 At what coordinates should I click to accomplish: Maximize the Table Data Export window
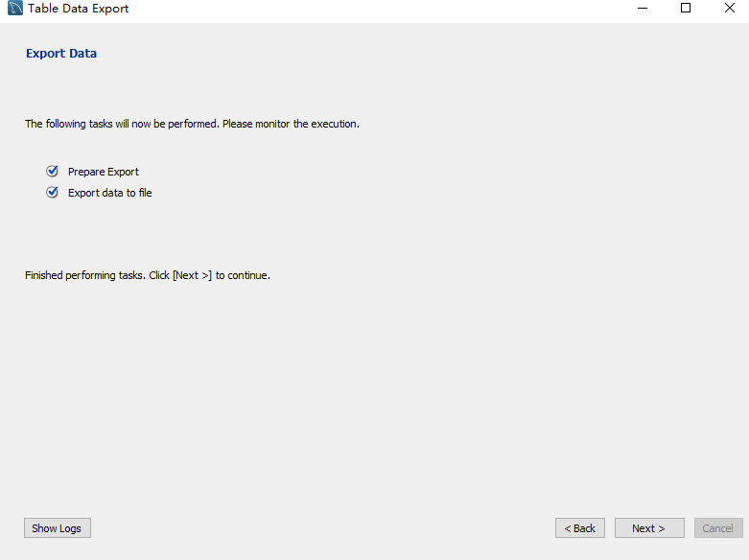click(x=686, y=9)
